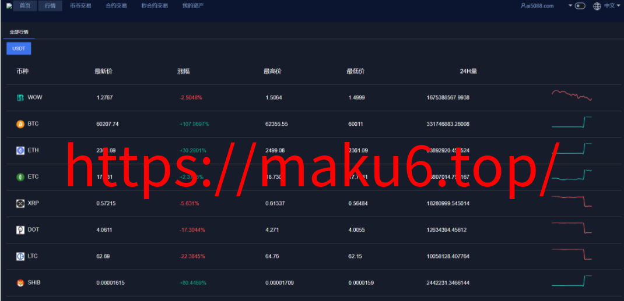This screenshot has width=624, height=301.
Task: Click the DOT coin icon
Action: click(x=20, y=230)
